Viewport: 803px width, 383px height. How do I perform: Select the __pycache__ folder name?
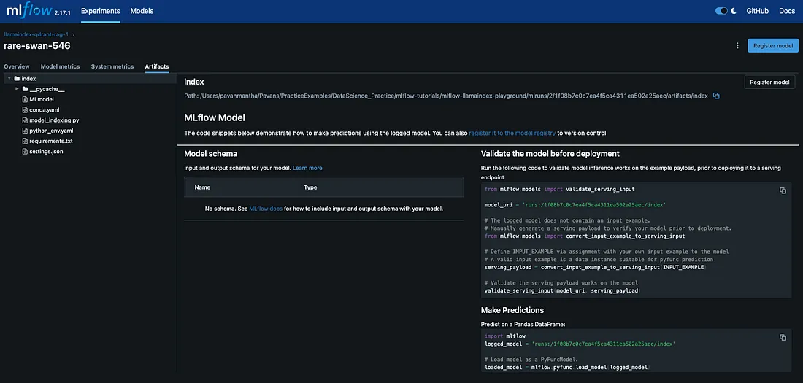pos(47,89)
